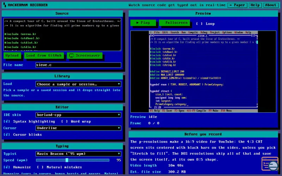Click F9 Make in the preview status bar
282x176 pixels.
[x=213, y=111]
